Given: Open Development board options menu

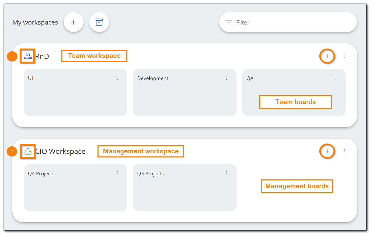Looking at the screenshot, I should click(226, 78).
